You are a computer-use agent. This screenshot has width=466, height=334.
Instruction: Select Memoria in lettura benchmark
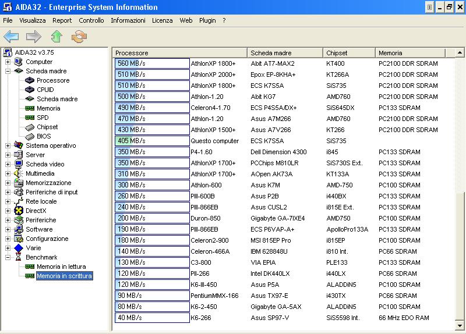click(61, 267)
